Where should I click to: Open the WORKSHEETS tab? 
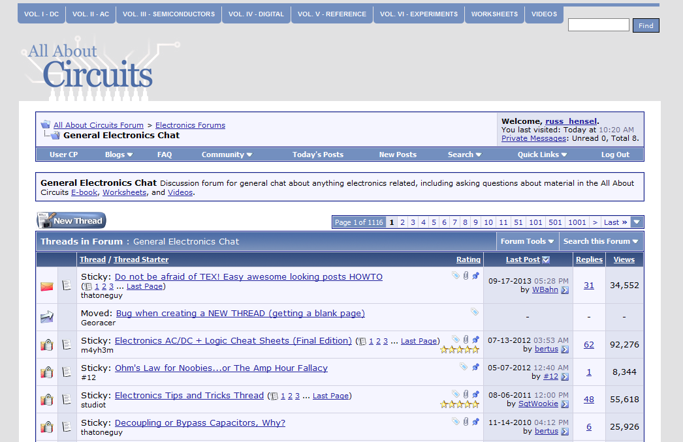[494, 14]
